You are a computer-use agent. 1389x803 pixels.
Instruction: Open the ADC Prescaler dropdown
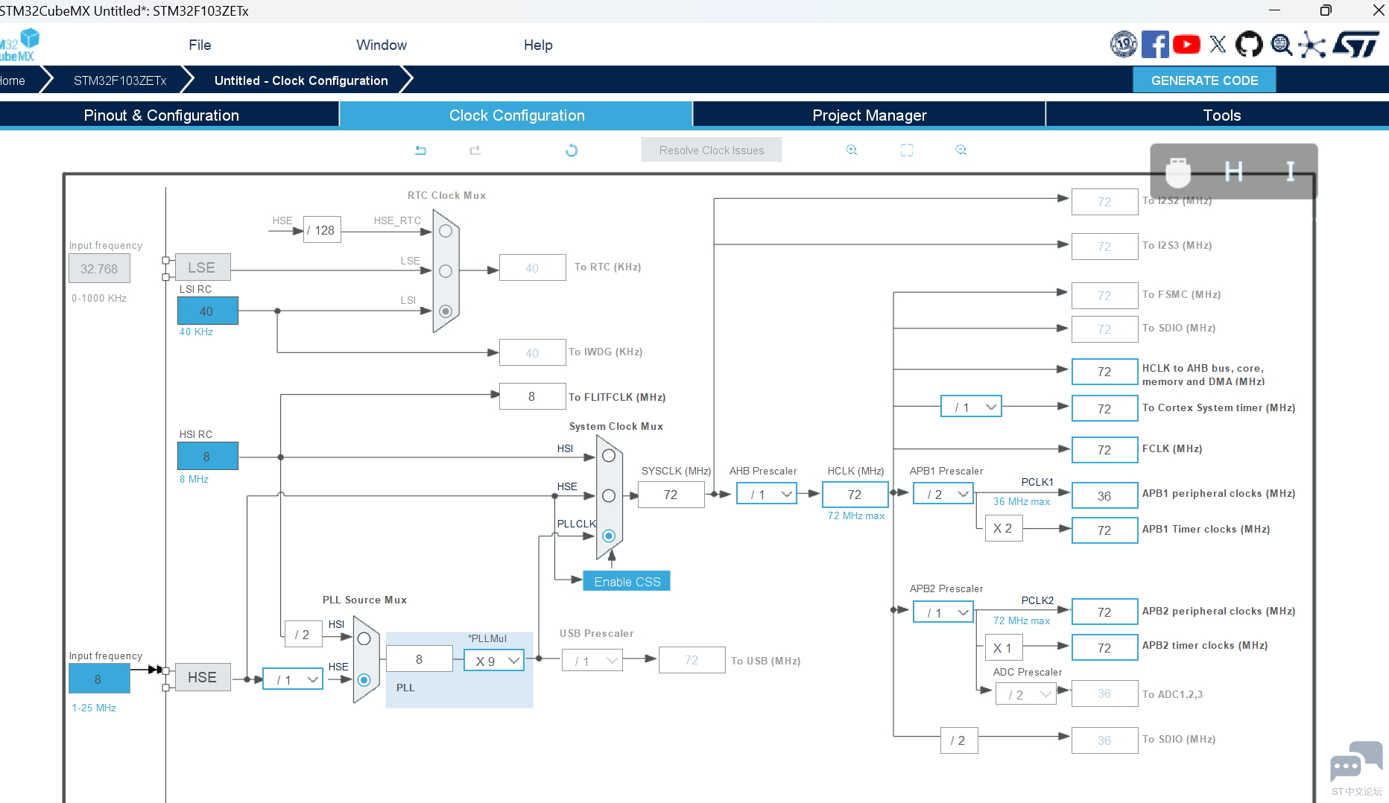[1026, 694]
